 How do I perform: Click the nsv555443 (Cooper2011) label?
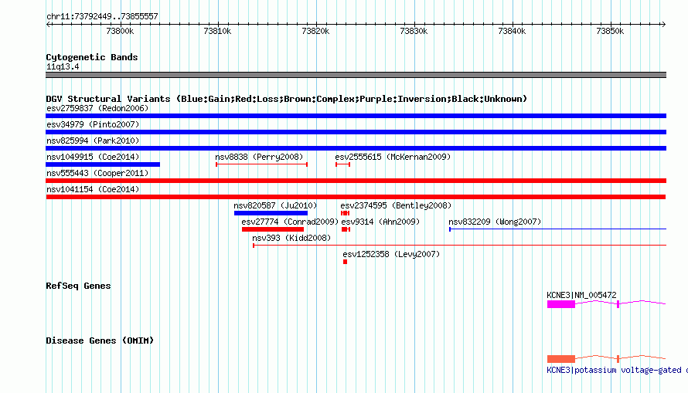coord(97,173)
